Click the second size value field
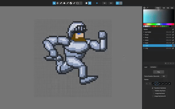The width and height of the screenshot is (175, 109). tap(111, 3)
